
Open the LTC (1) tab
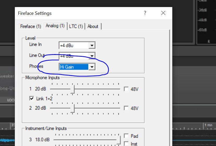(76, 26)
